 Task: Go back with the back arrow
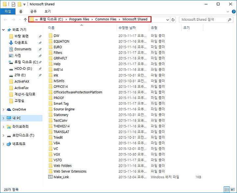point(6,20)
